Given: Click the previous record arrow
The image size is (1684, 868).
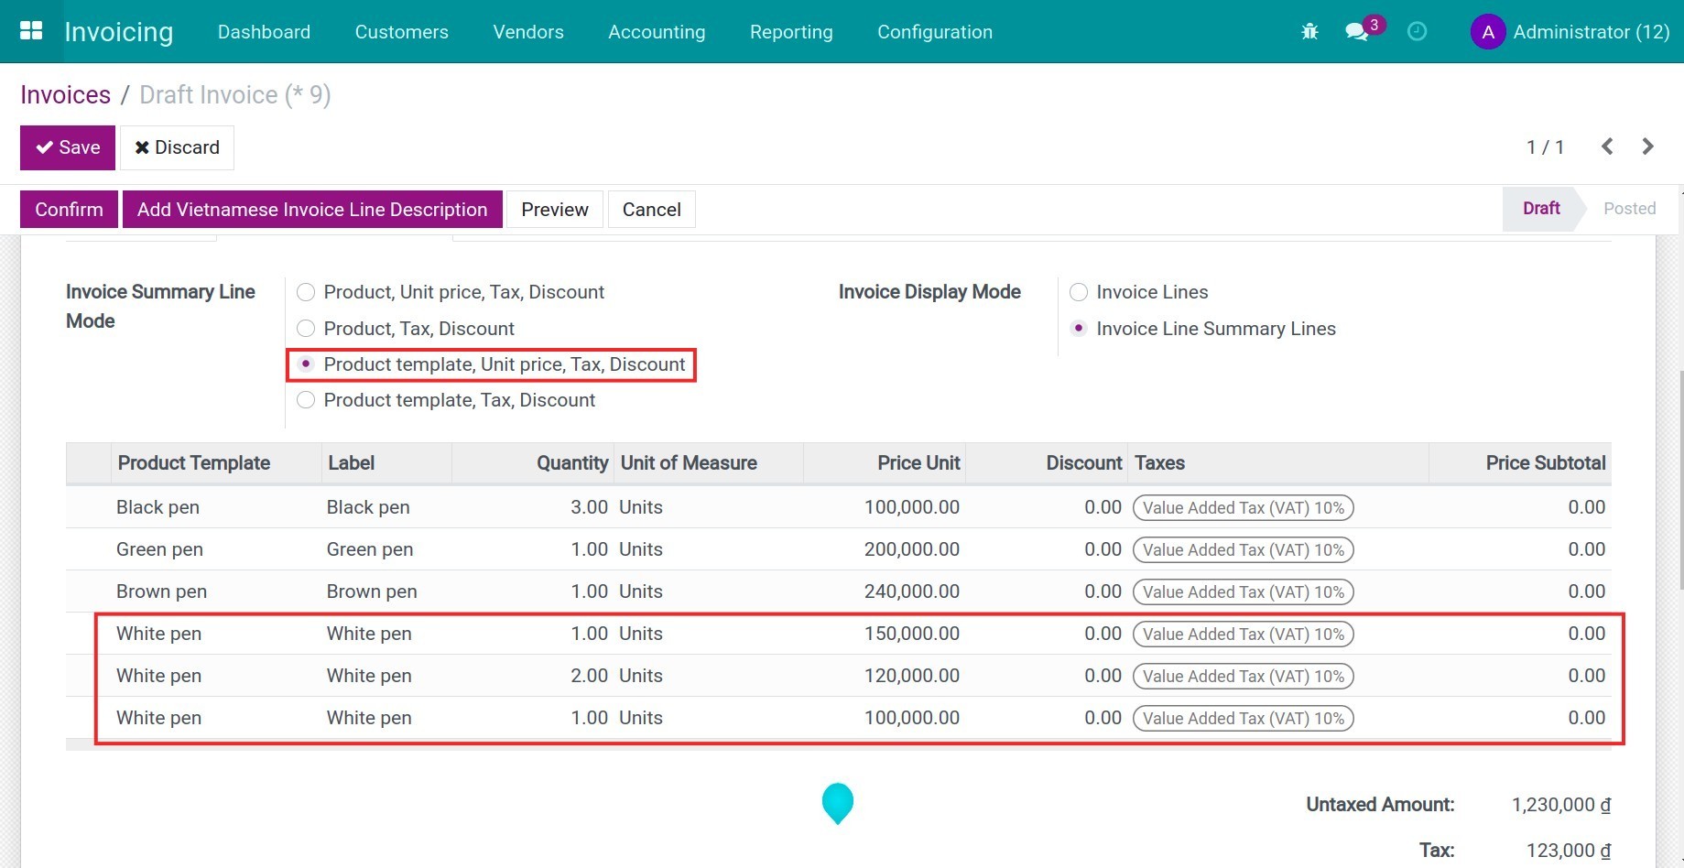Looking at the screenshot, I should click(1607, 146).
